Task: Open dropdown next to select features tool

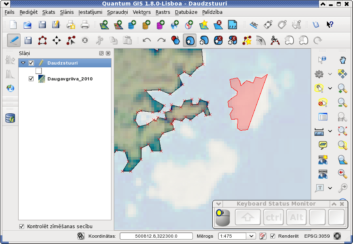Action: [x=330, y=88]
